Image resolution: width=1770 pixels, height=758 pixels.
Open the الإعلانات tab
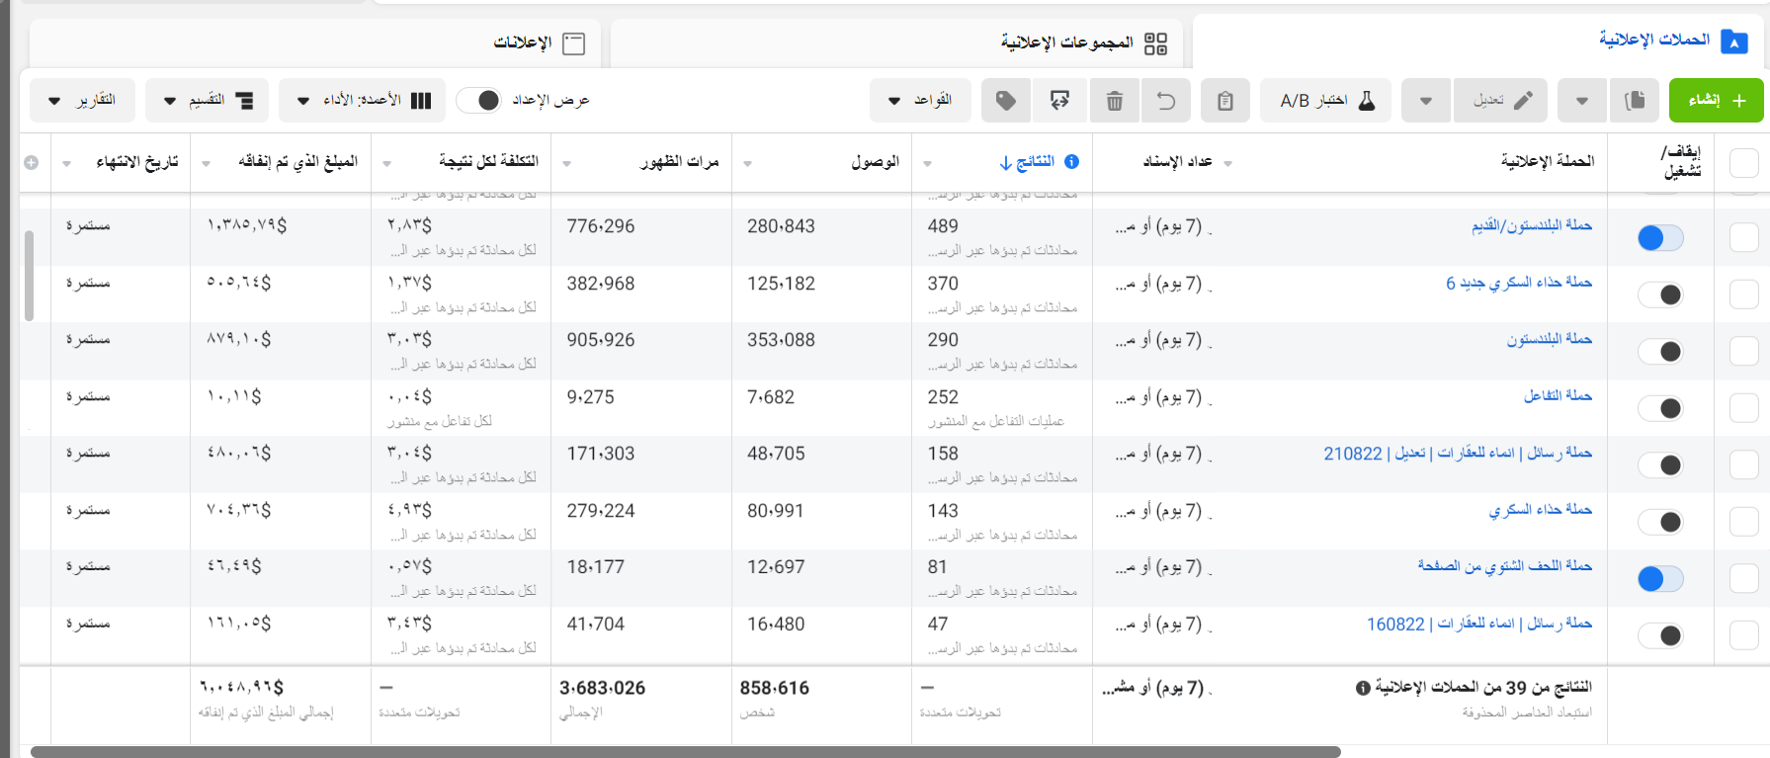click(x=539, y=43)
